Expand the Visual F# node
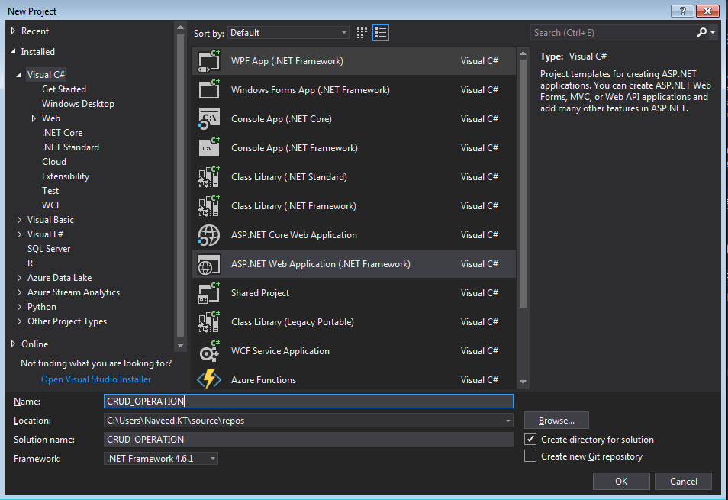728x500 pixels. click(19, 234)
